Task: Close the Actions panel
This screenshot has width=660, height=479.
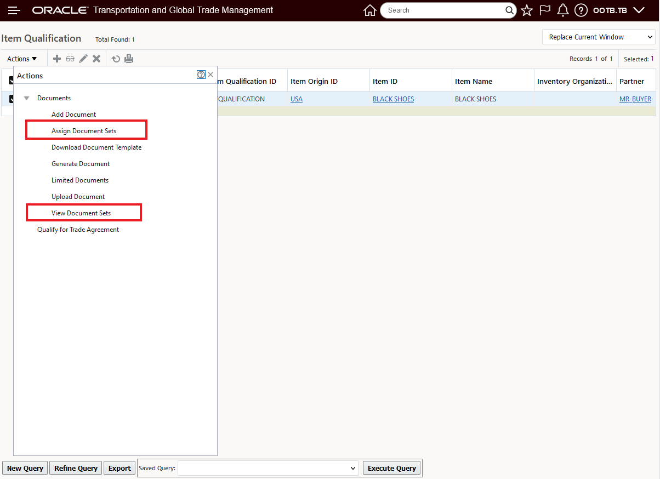Action: [210, 75]
